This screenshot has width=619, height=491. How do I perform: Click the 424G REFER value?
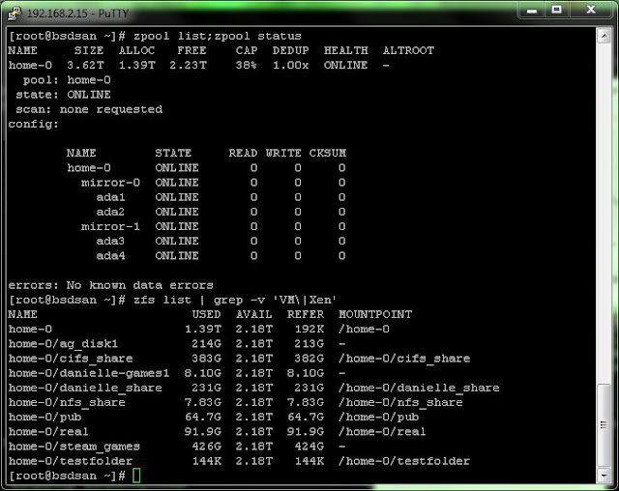point(309,447)
